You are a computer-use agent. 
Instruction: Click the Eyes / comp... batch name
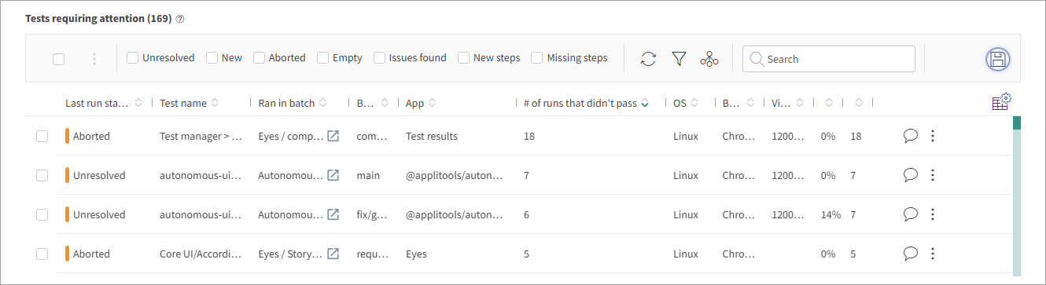[290, 136]
